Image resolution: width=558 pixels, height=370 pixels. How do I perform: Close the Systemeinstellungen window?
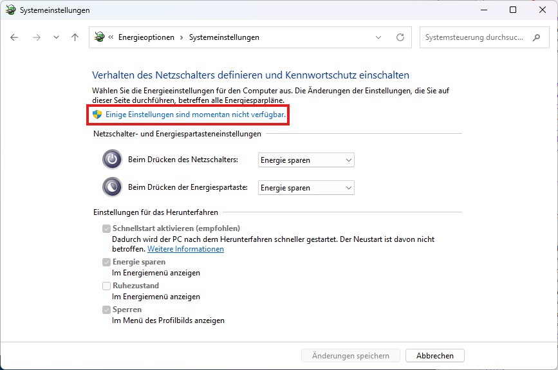tap(543, 10)
